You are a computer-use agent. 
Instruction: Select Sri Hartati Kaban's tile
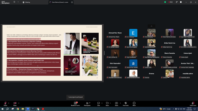[115, 43]
